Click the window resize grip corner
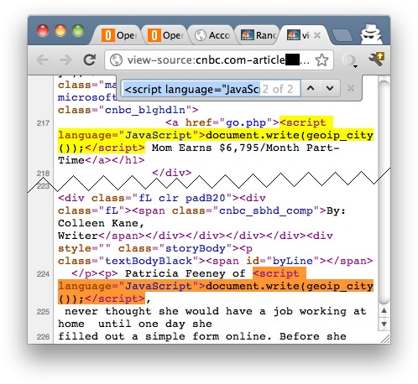This screenshot has width=418, height=384. tap(385, 339)
